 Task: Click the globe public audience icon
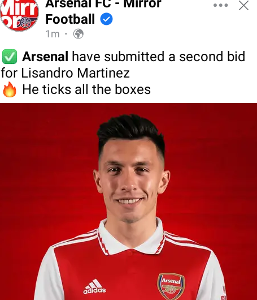[79, 34]
